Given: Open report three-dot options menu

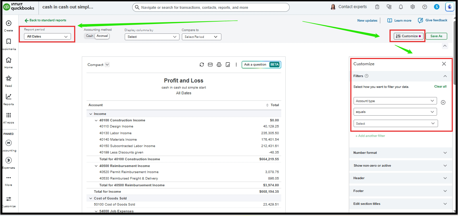Looking at the screenshot, I should 236,65.
